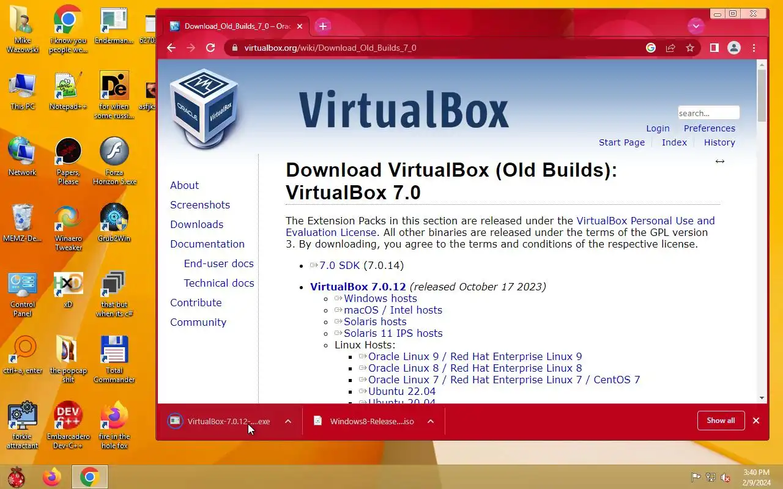783x489 pixels.
Task: Open Screenshots in the sidebar
Action: point(200,205)
